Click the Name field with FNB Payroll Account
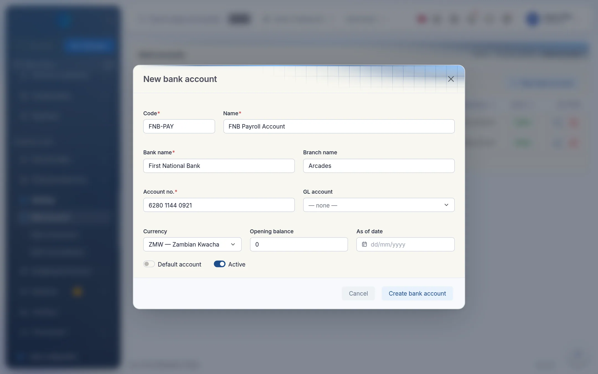 coord(339,126)
